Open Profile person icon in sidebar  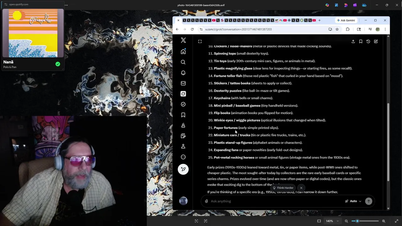(x=183, y=146)
